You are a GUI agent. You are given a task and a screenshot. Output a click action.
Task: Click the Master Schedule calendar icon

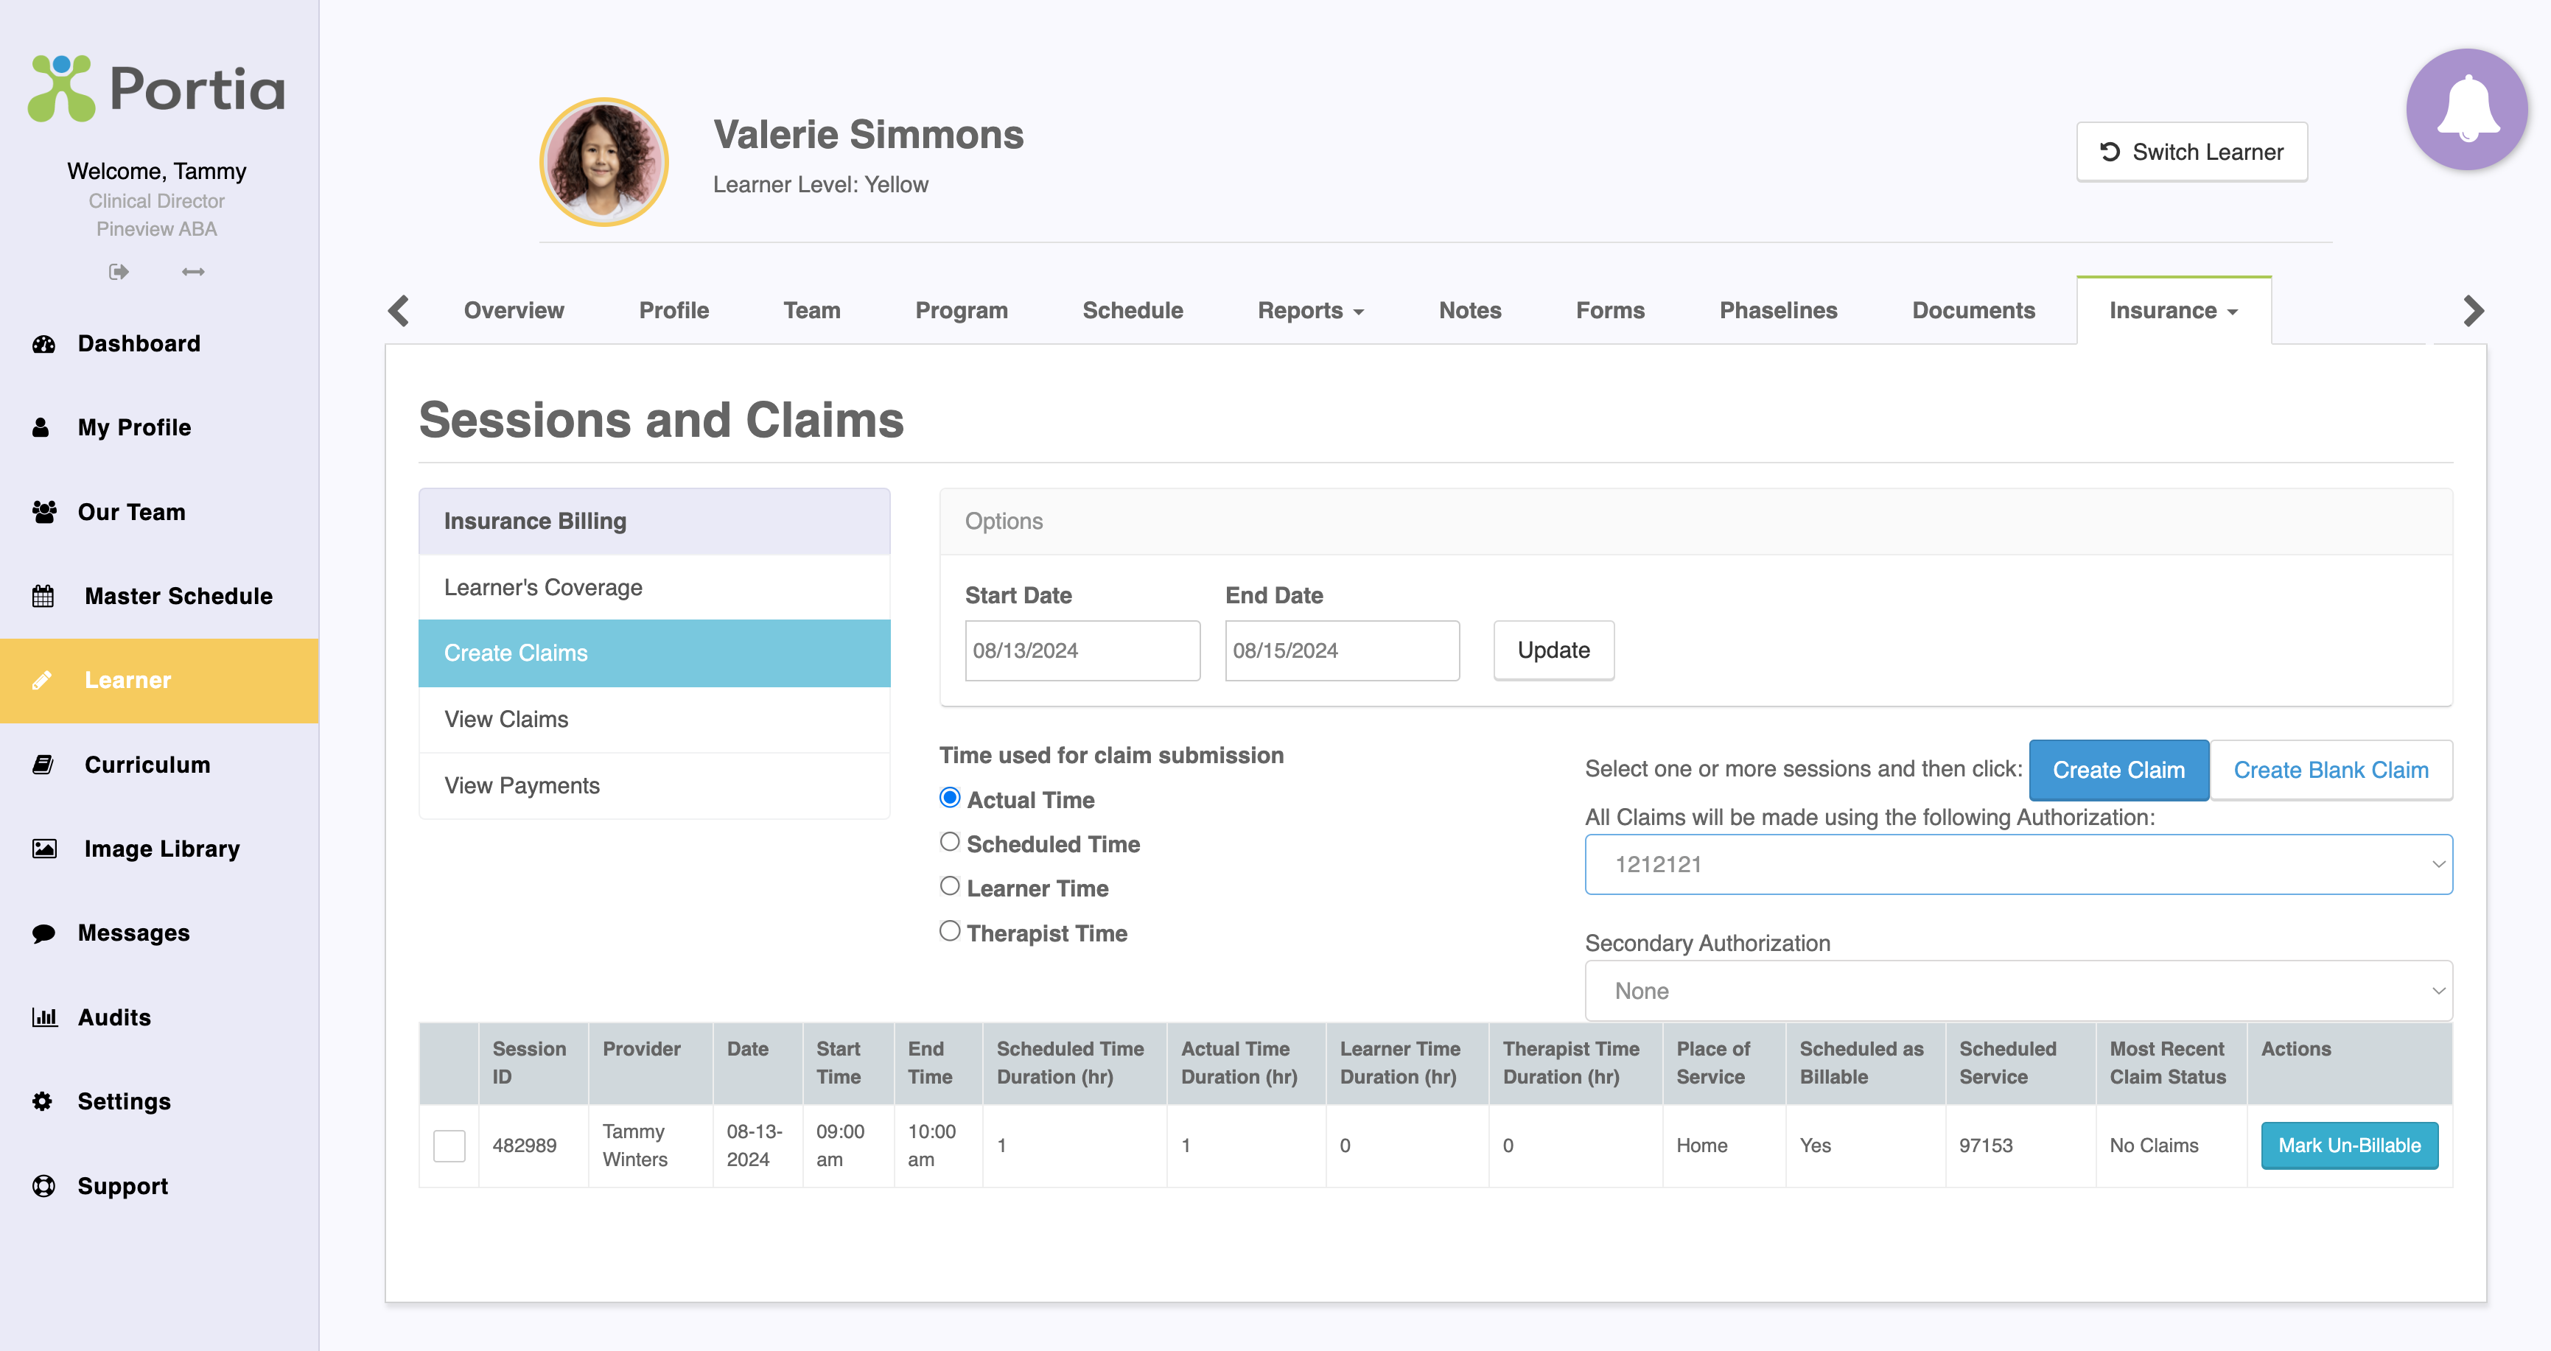coord(43,596)
